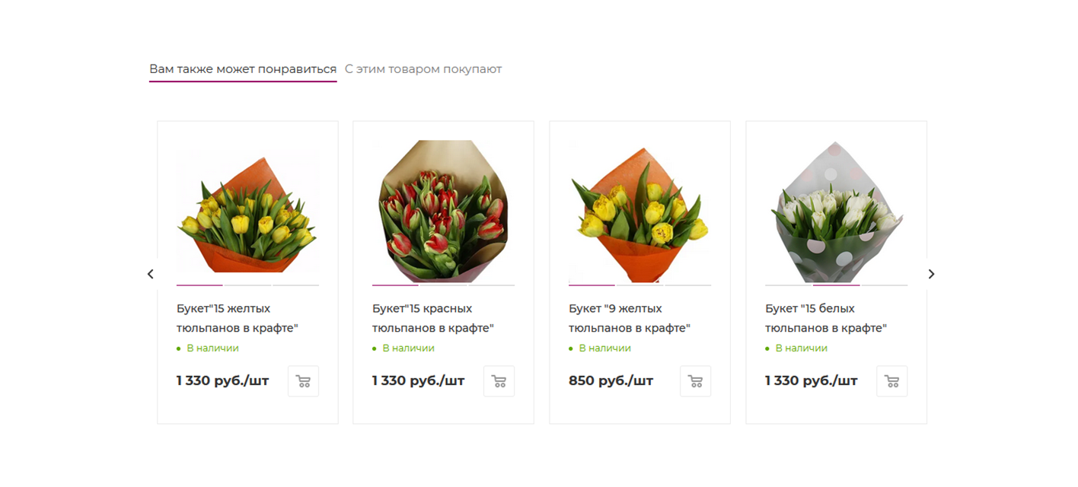Open 'Букет 15 красных тюльпанов в крафте' link

433,318
